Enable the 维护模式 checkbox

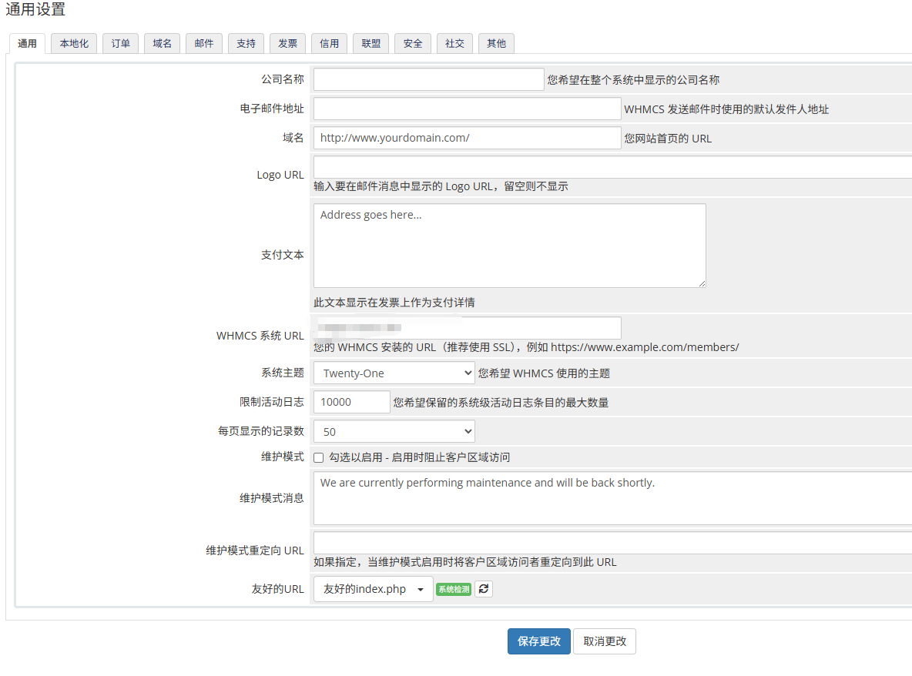(x=319, y=457)
